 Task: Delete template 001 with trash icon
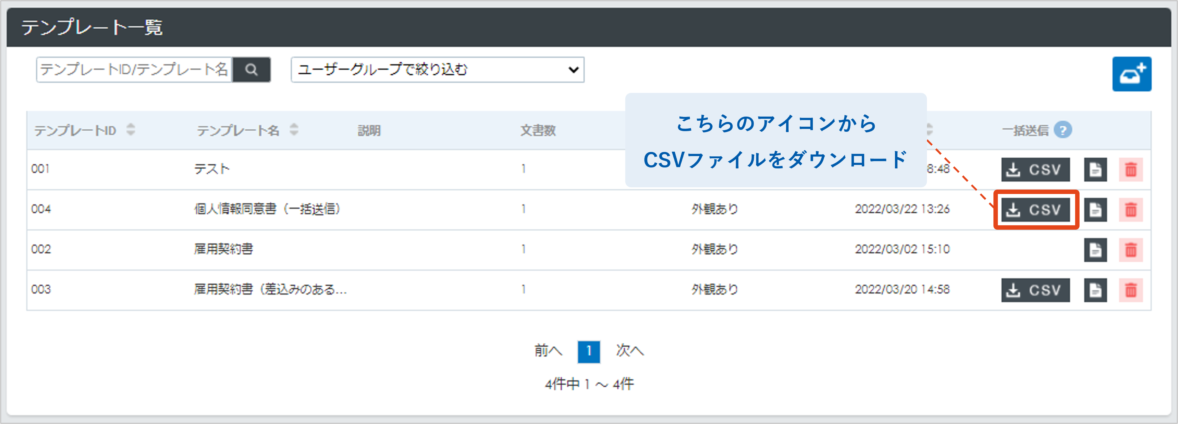pyautogui.click(x=1131, y=170)
